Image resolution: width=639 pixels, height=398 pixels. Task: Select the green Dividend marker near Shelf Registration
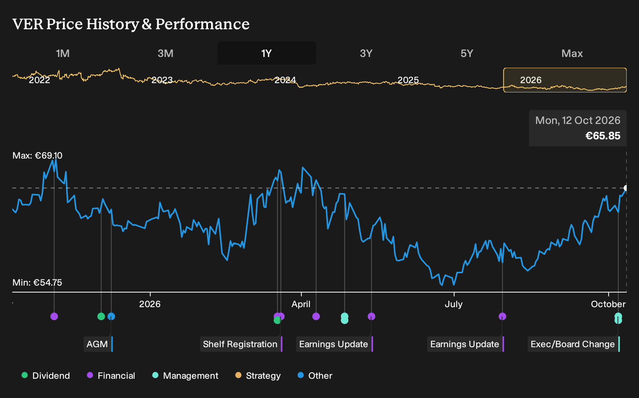point(277,320)
